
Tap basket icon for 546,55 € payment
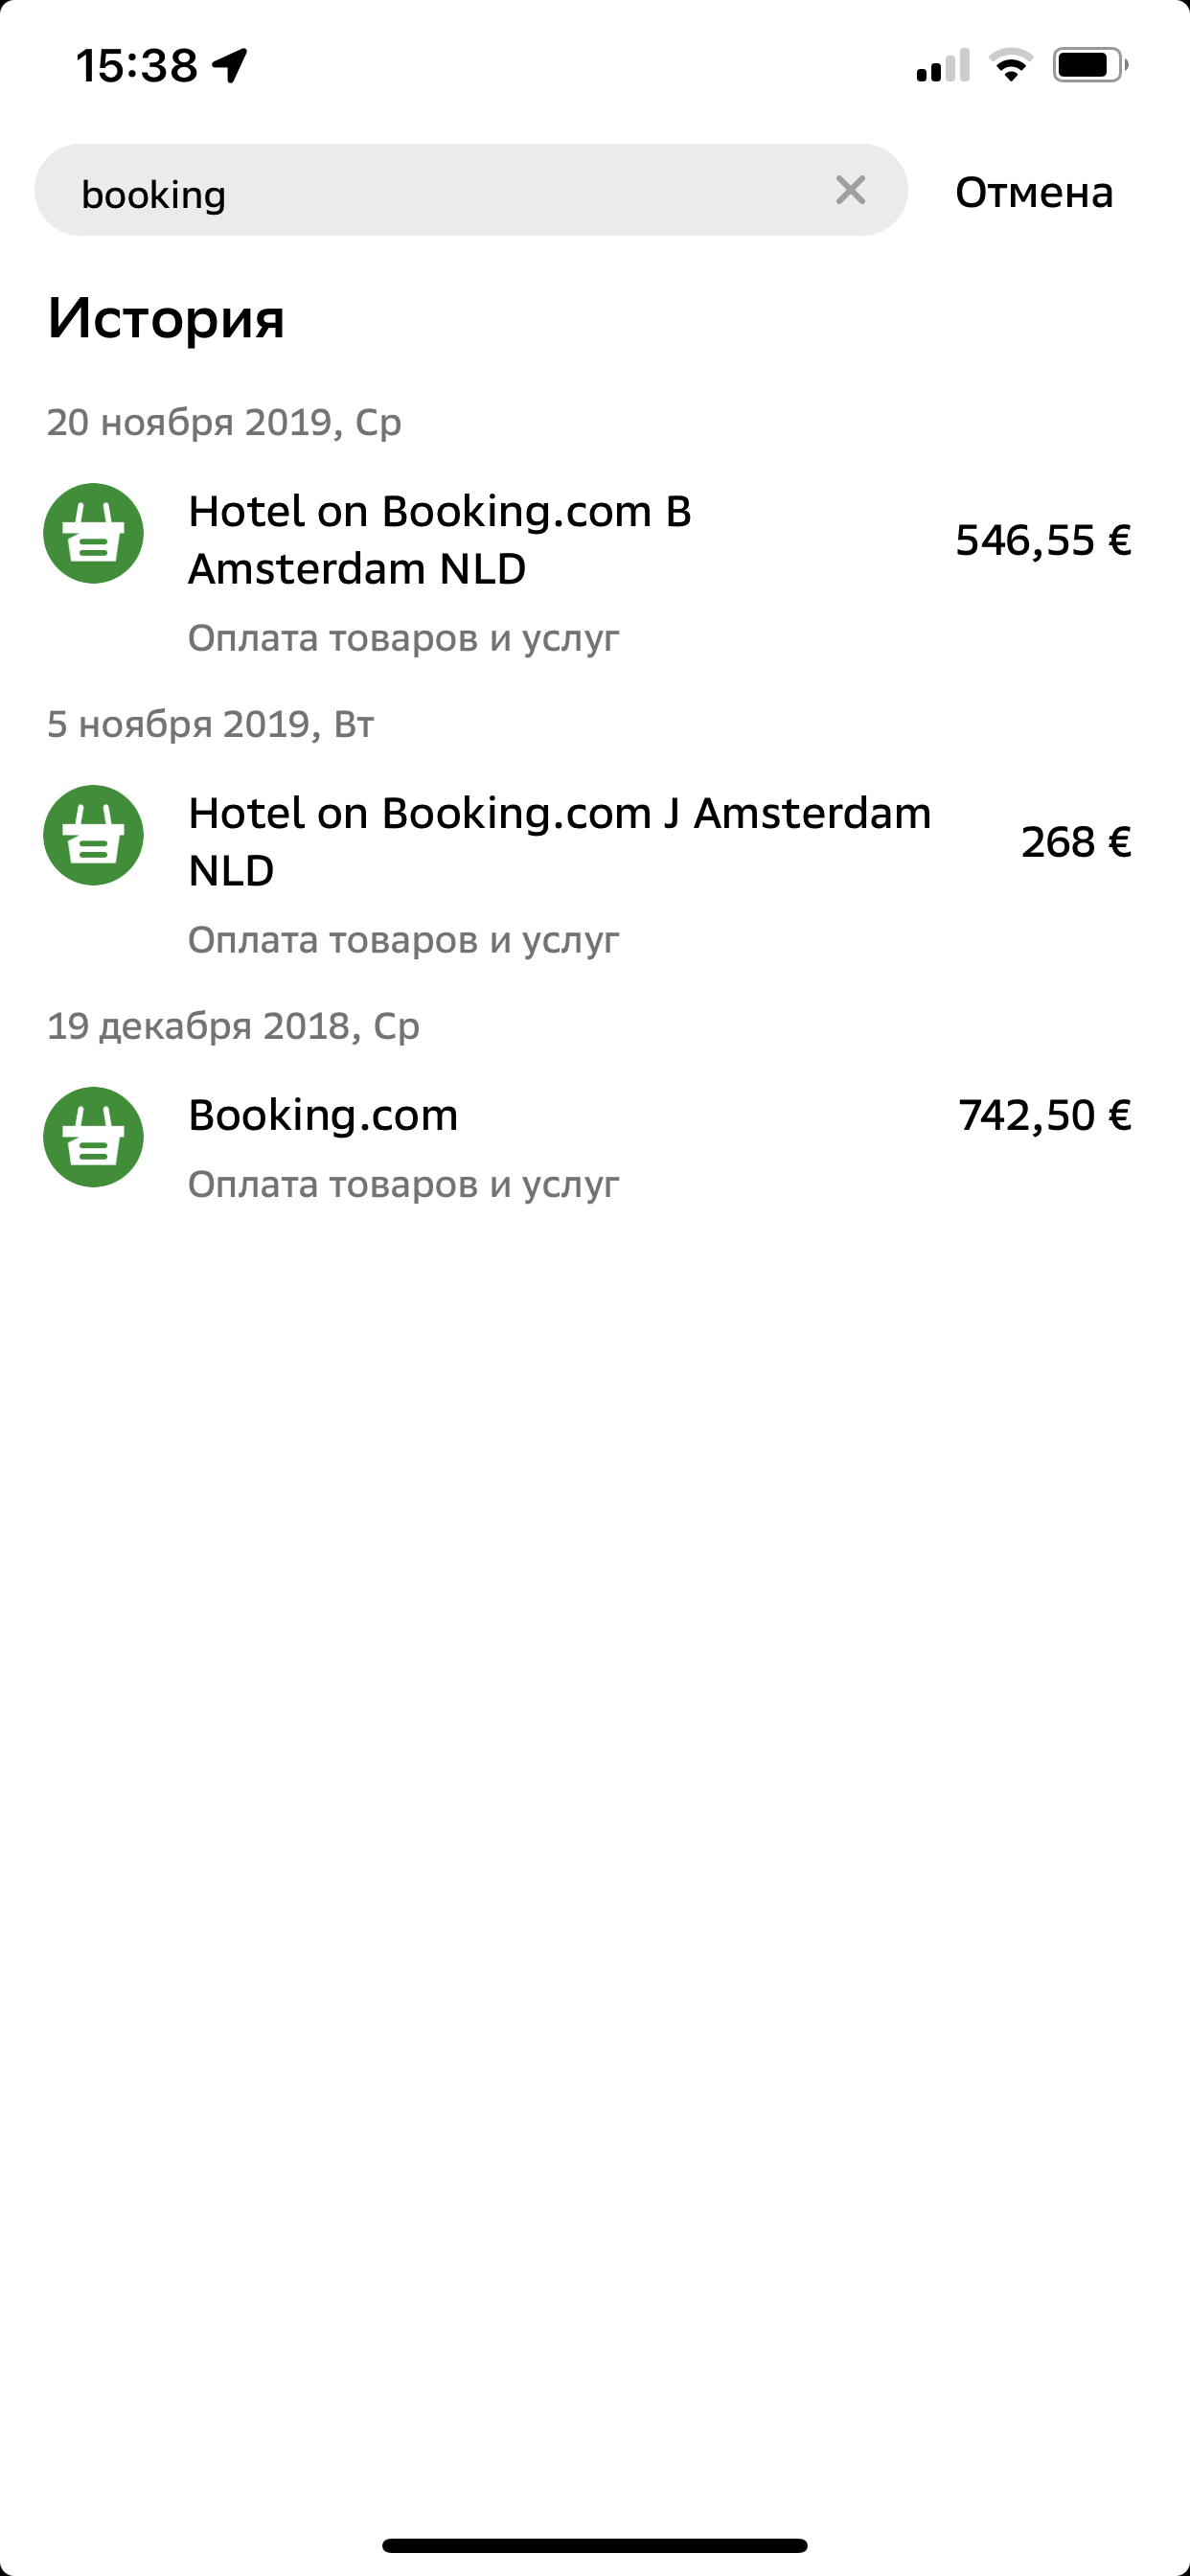pos(94,534)
